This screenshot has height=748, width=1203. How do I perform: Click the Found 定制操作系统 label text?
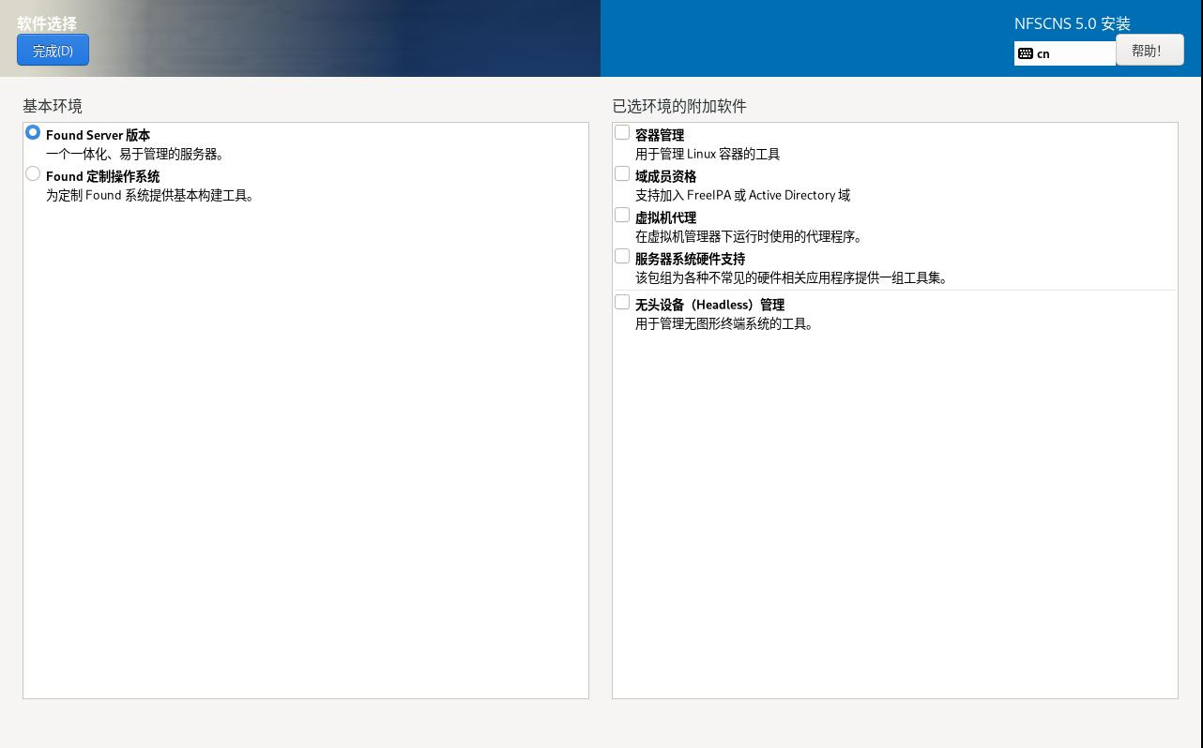tap(102, 176)
